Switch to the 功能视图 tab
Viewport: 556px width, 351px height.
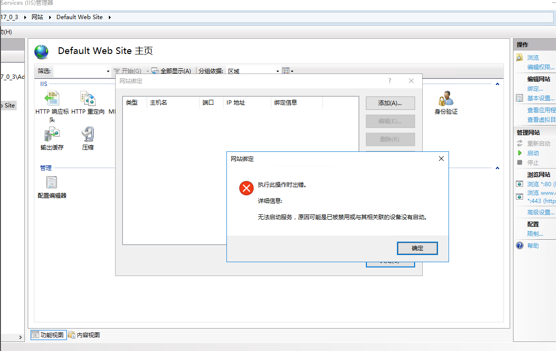coord(48,334)
